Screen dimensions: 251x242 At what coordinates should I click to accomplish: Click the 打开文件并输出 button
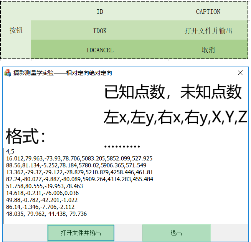[81, 233]
